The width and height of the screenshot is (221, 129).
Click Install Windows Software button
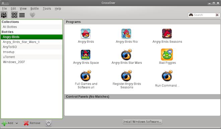[142, 122]
